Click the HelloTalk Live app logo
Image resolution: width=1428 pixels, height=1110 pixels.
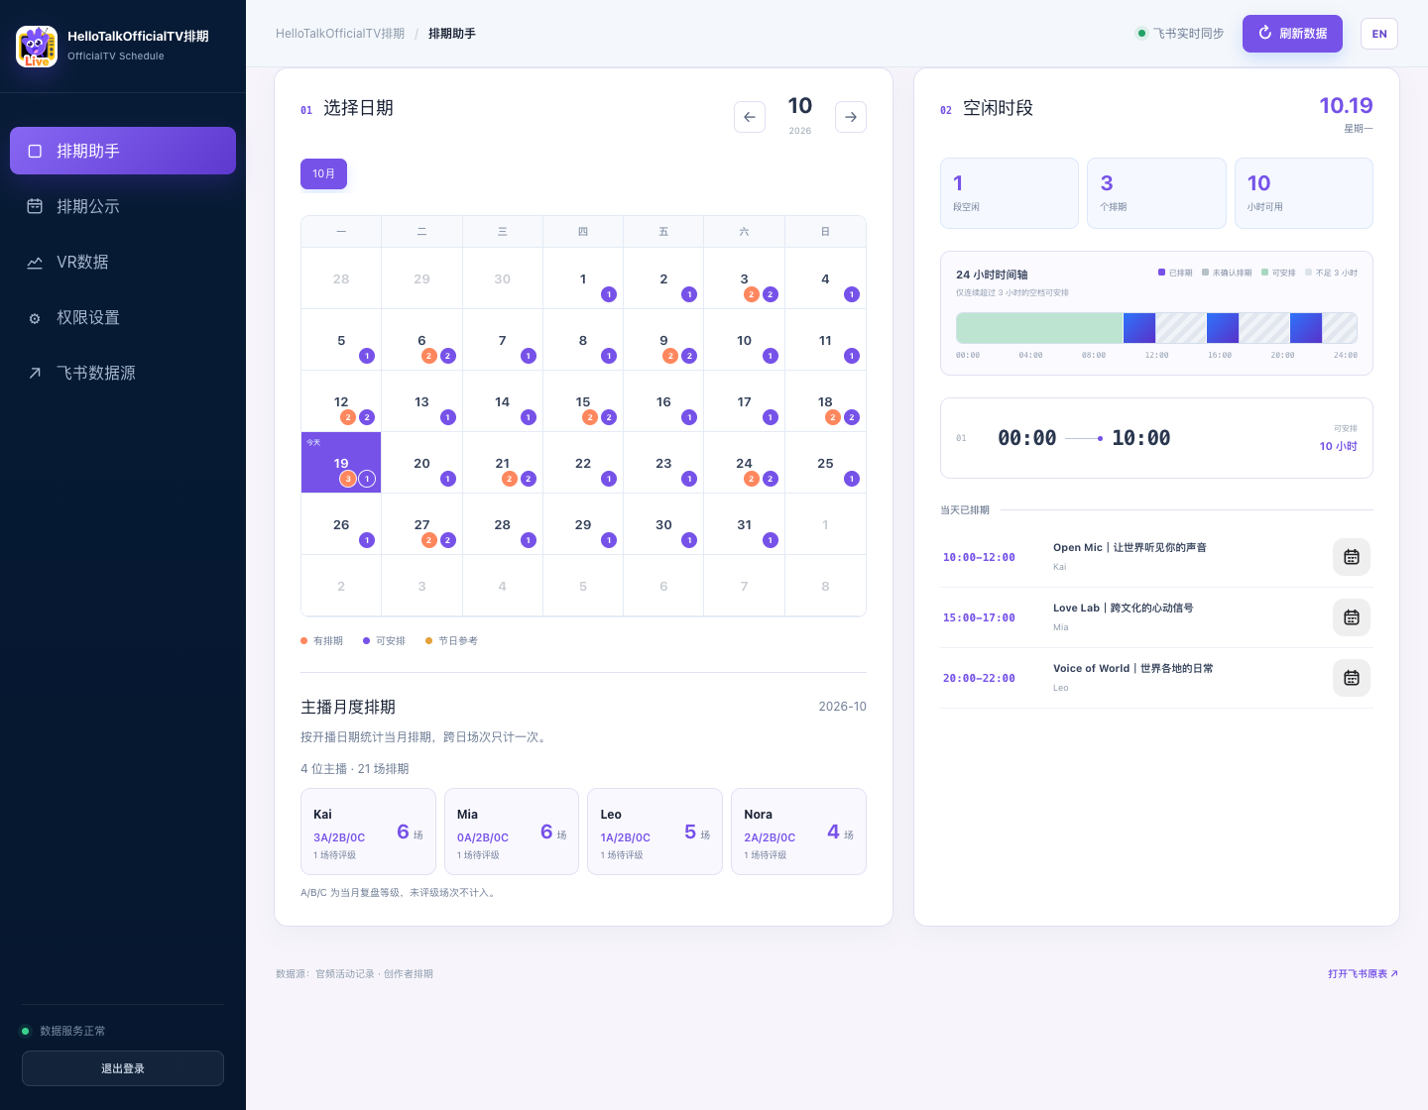[x=37, y=47]
